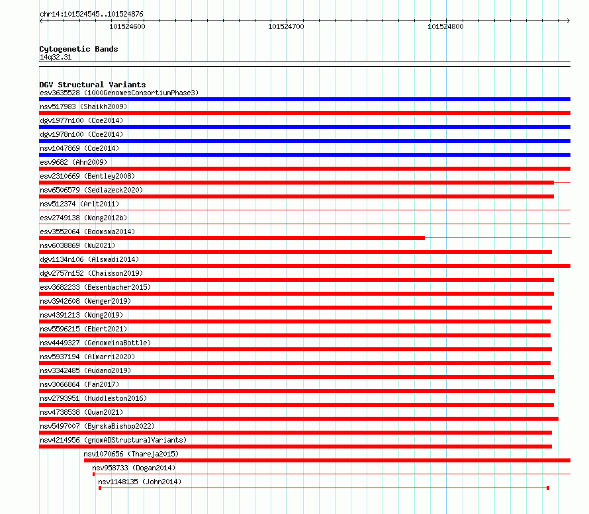Open variant nsv6038869 (Wu2021)
This screenshot has width=589, height=514.
point(77,245)
